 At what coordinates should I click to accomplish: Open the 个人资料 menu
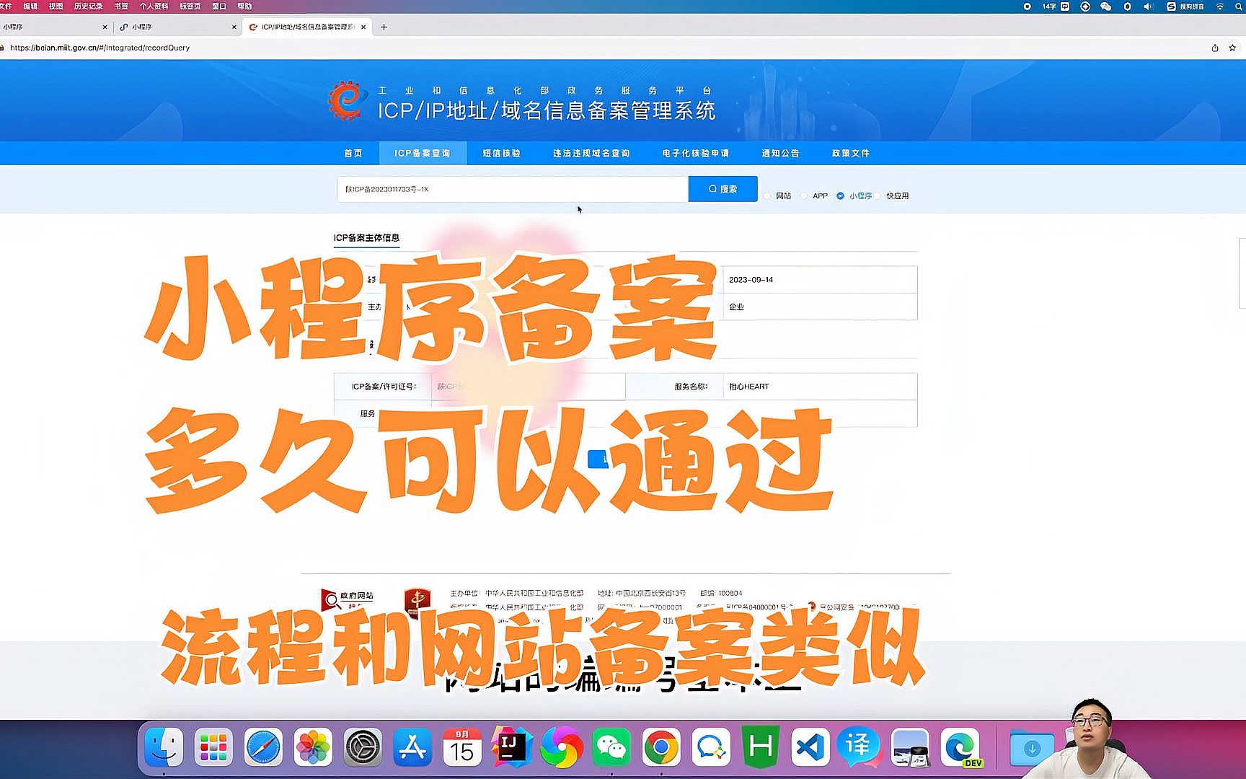154,6
